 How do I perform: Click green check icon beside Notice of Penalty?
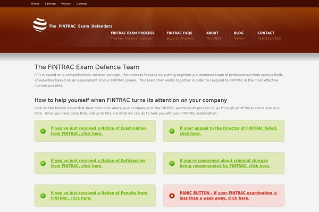tap(43, 196)
